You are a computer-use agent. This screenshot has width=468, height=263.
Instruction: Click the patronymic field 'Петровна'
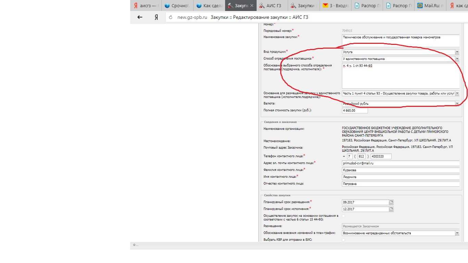click(x=401, y=184)
